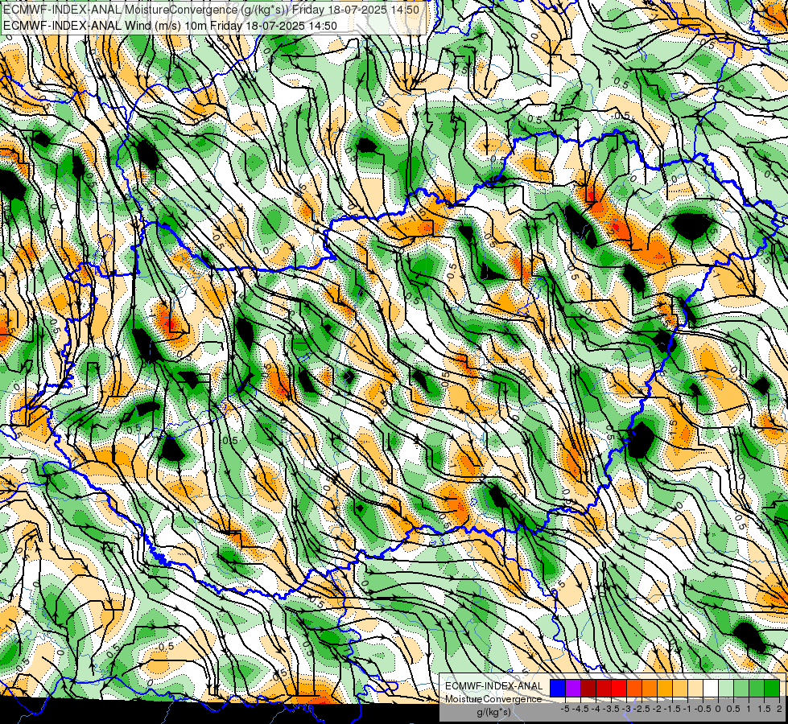Click the -4.5 tick label in legend

pos(580,709)
